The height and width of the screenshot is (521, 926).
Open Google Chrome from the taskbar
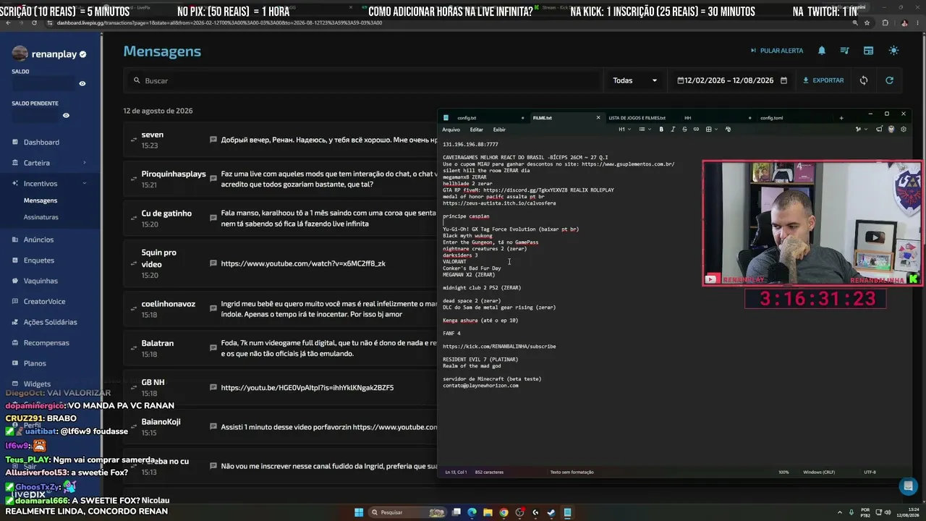pos(504,512)
